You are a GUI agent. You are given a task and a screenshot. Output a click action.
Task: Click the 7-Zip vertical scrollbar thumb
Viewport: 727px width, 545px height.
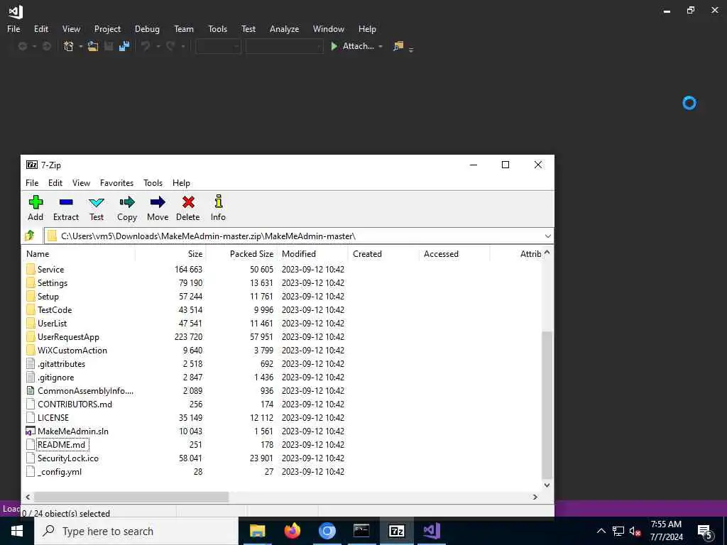547,405
